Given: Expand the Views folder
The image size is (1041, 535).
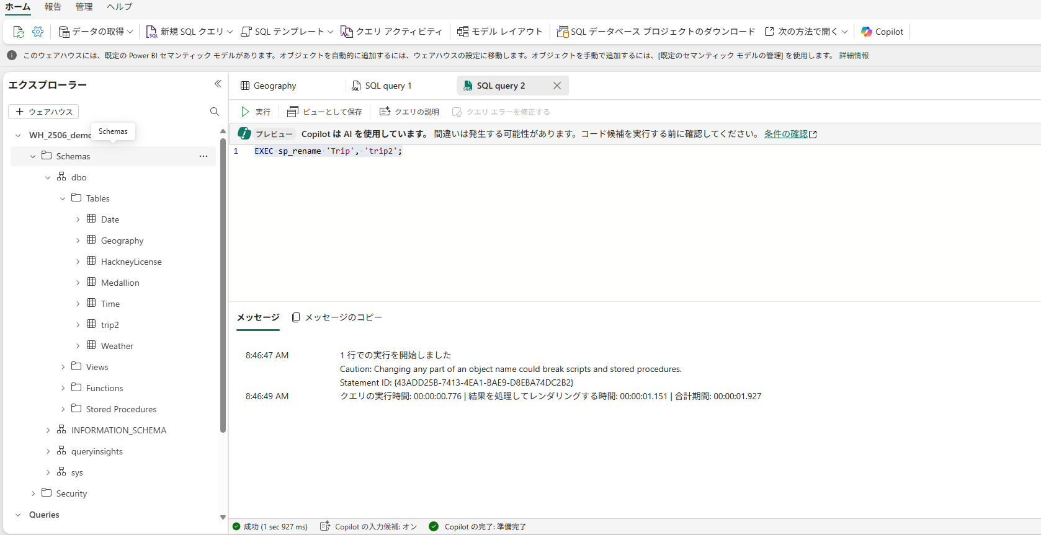Looking at the screenshot, I should 63,367.
